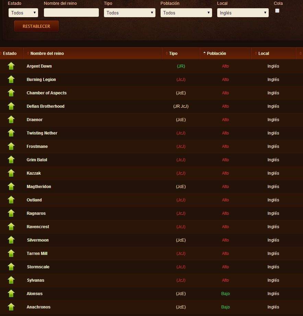Click the green status arrow for Argent Dawn
Viewport: 303px width, 316px height.
[x=11, y=66]
